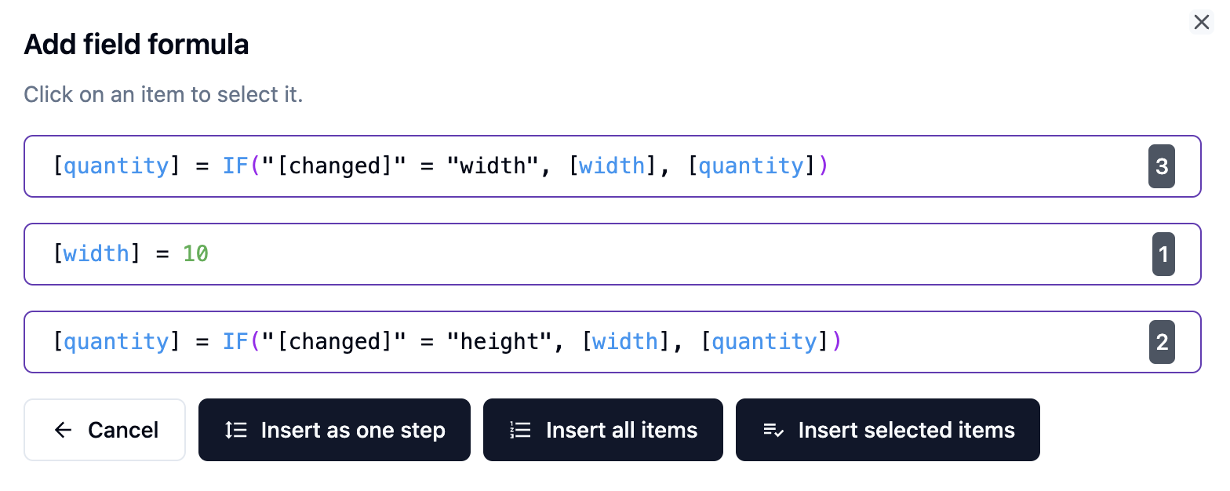The height and width of the screenshot is (491, 1230).
Task: Click the vertical ordering icon on Insert as one step
Action: point(235,430)
